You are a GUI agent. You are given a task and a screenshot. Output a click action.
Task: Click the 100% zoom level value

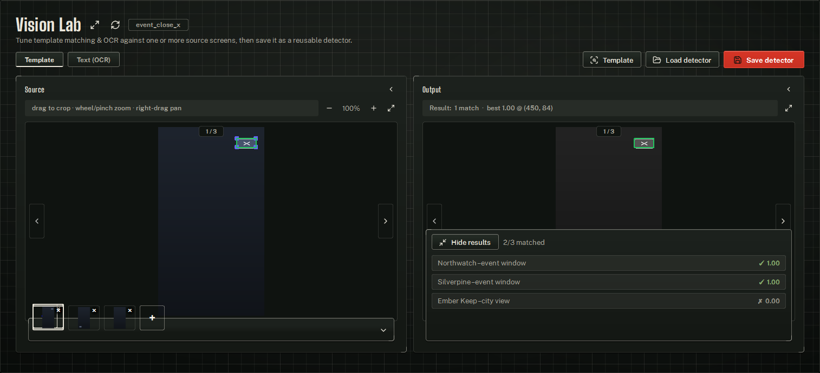(351, 108)
